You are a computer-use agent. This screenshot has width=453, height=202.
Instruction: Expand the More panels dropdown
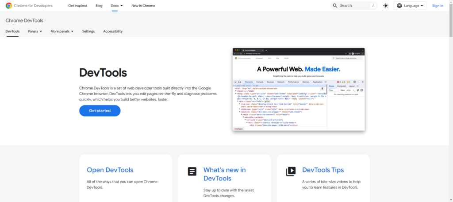pyautogui.click(x=62, y=31)
